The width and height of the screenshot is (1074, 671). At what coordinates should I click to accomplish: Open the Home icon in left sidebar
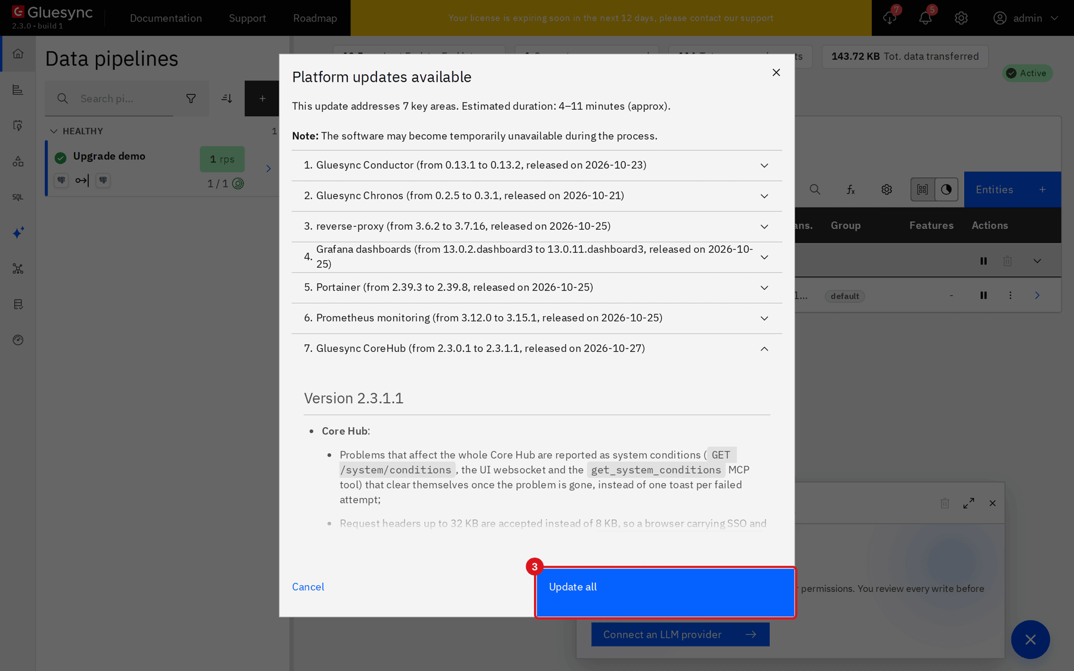pyautogui.click(x=18, y=54)
